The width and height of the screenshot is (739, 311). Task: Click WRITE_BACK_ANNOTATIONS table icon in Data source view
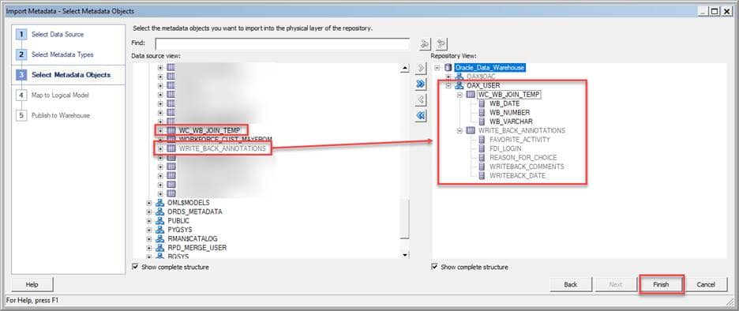(171, 148)
